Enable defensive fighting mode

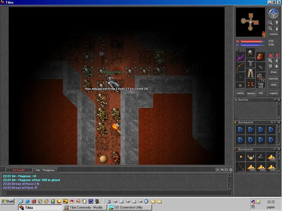[270, 66]
